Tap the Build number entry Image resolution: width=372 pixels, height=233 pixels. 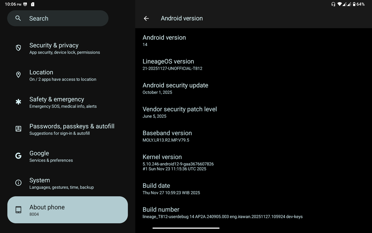(x=253, y=213)
